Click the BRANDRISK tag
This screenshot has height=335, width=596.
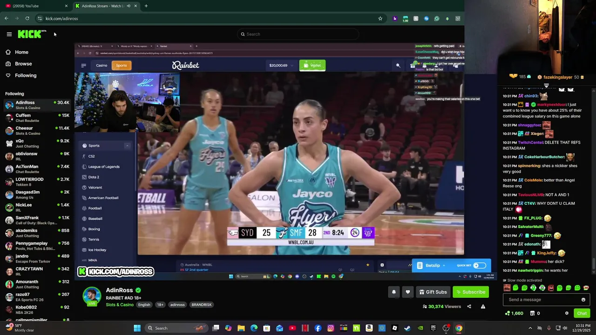202,305
